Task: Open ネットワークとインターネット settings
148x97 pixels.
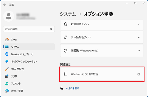Action: click(x=29, y=61)
